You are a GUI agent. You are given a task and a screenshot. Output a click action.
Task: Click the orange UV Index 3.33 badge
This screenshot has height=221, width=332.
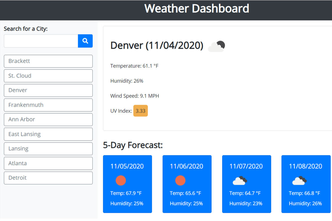coord(140,111)
